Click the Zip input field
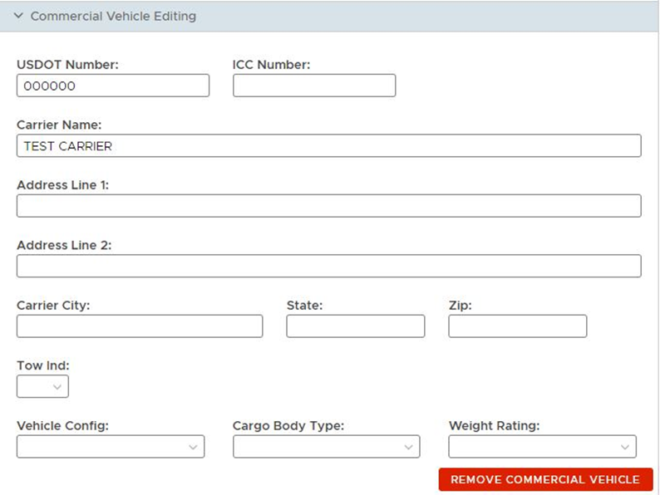Image resolution: width=660 pixels, height=495 pixels. (x=518, y=326)
